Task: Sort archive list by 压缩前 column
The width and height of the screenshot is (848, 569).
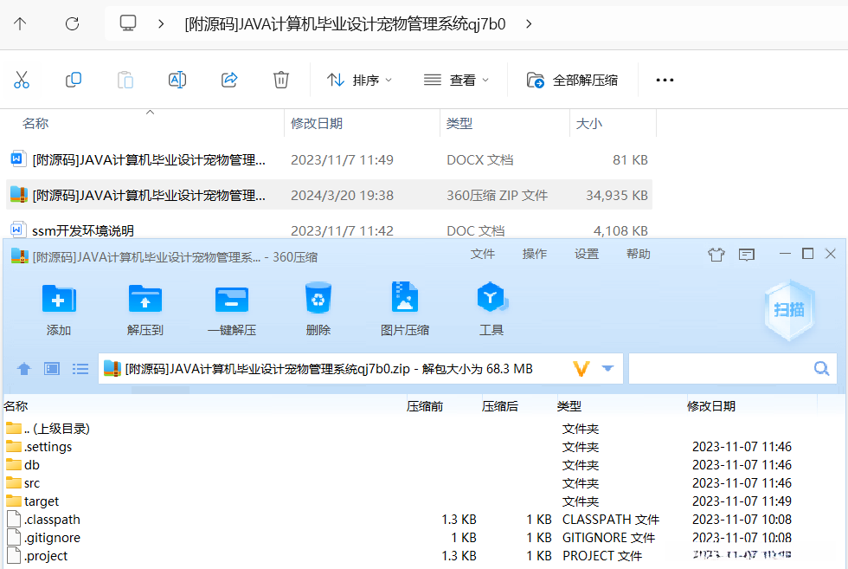Action: [425, 406]
